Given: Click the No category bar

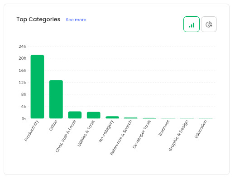Looking at the screenshot, I should (112, 118).
